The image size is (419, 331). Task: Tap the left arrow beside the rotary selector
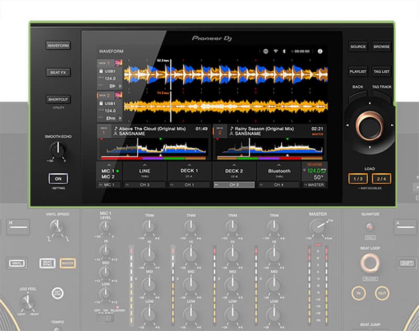[347, 125]
